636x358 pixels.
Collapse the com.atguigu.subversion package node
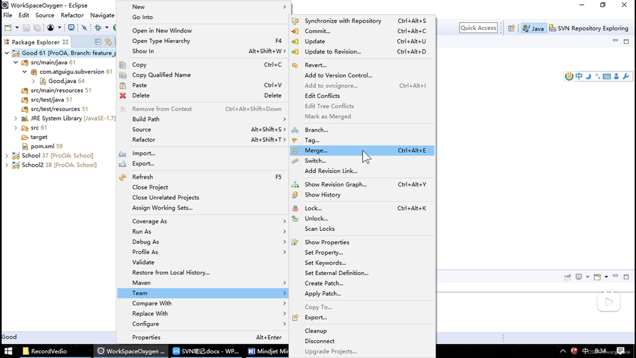click(x=25, y=72)
